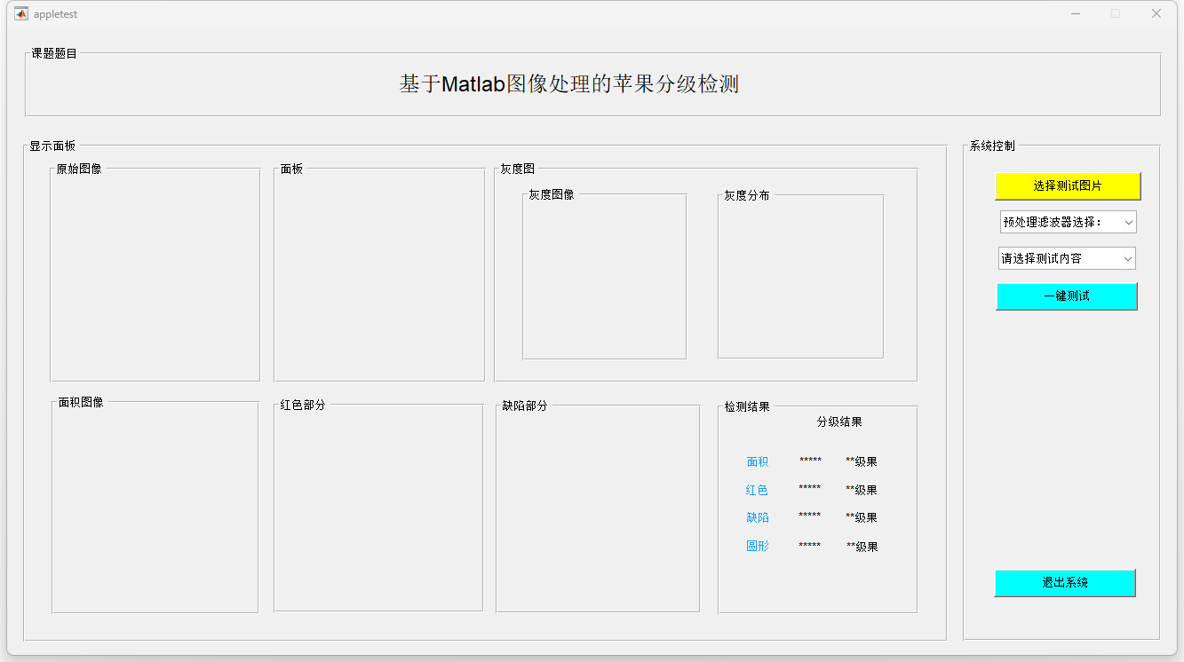Click the 系统控制 panel label
Image resolution: width=1184 pixels, height=662 pixels.
point(992,146)
